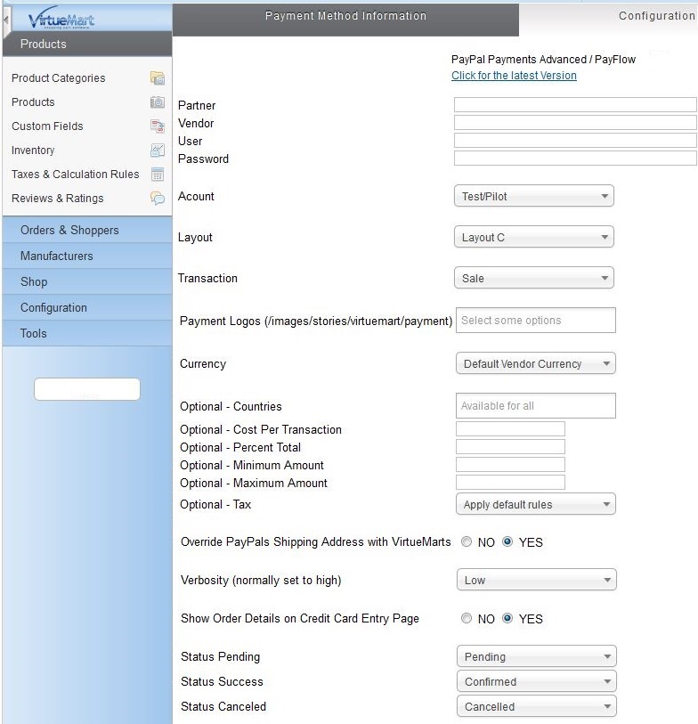
Task: Open the Verbosity Low dropdown
Action: click(537, 580)
